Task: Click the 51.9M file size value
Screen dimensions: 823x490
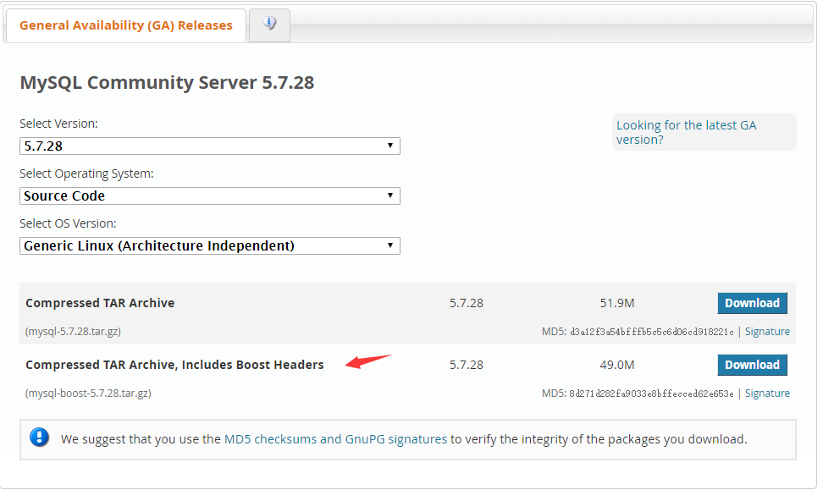Action: point(617,303)
